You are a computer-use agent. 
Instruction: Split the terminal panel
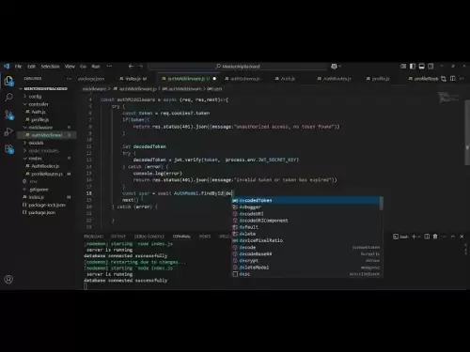[x=427, y=237]
